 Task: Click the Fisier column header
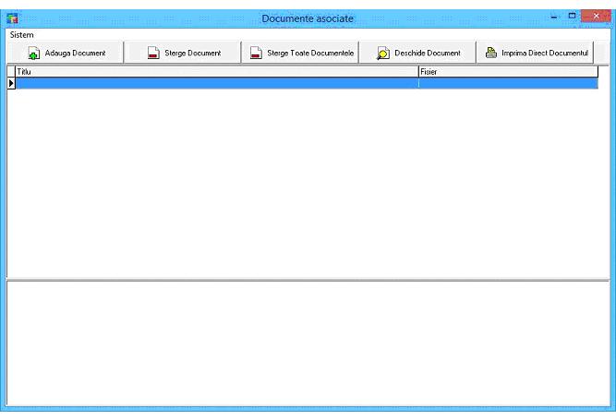pos(507,71)
